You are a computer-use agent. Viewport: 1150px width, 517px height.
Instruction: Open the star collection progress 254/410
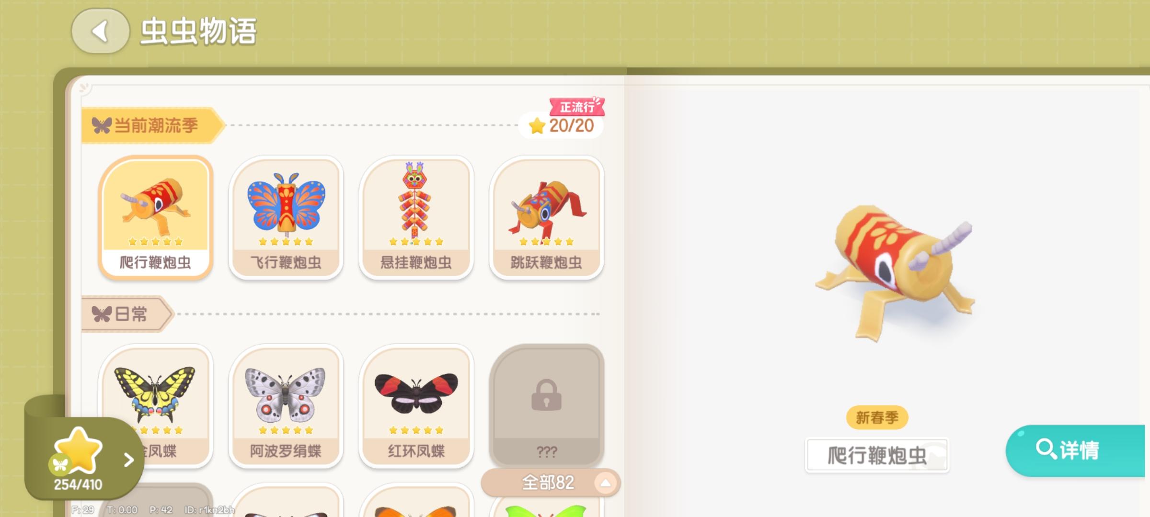click(78, 460)
